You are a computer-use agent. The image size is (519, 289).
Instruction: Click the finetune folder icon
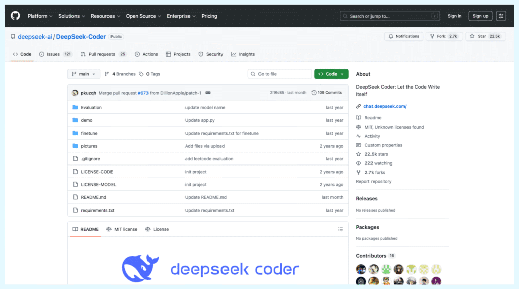pos(75,133)
